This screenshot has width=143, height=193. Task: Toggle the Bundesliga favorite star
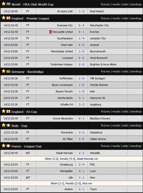pyautogui.click(x=4, y=71)
